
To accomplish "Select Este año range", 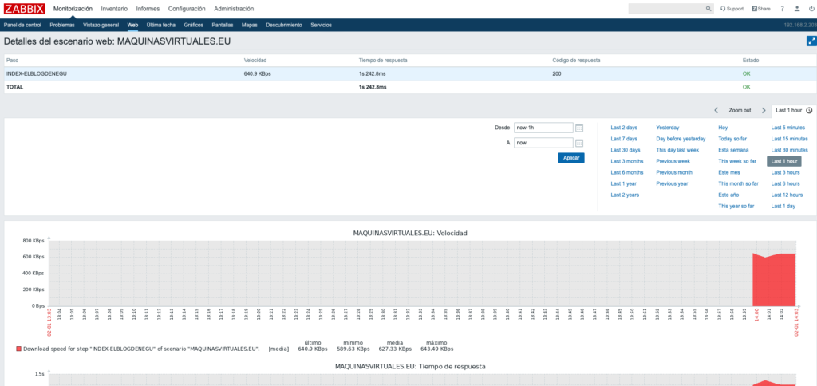I will 729,195.
